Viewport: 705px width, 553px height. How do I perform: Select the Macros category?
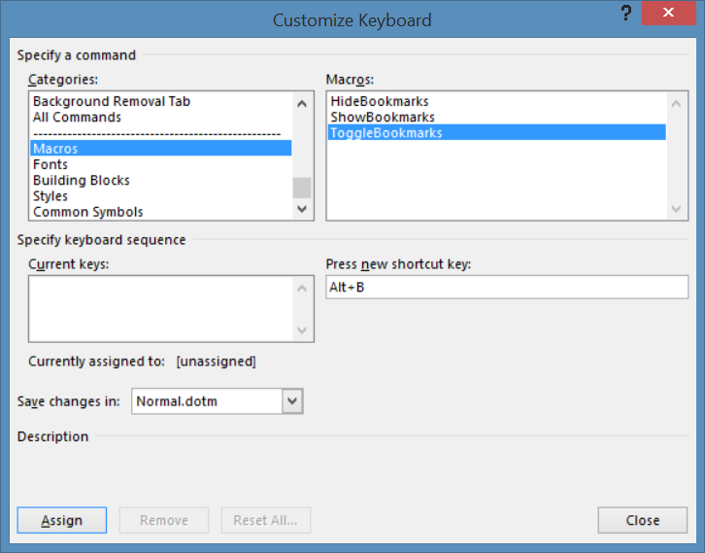[56, 149]
